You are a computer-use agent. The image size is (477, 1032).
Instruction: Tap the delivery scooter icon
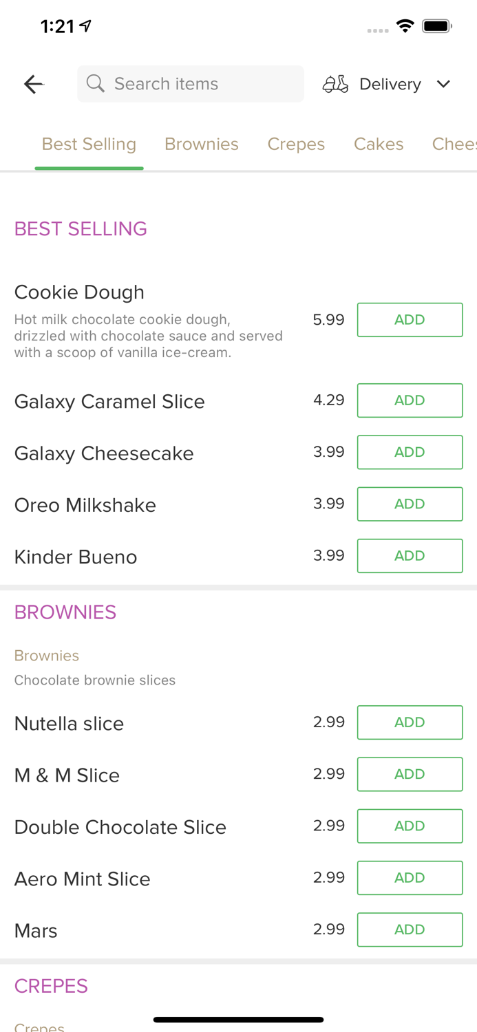pyautogui.click(x=335, y=83)
